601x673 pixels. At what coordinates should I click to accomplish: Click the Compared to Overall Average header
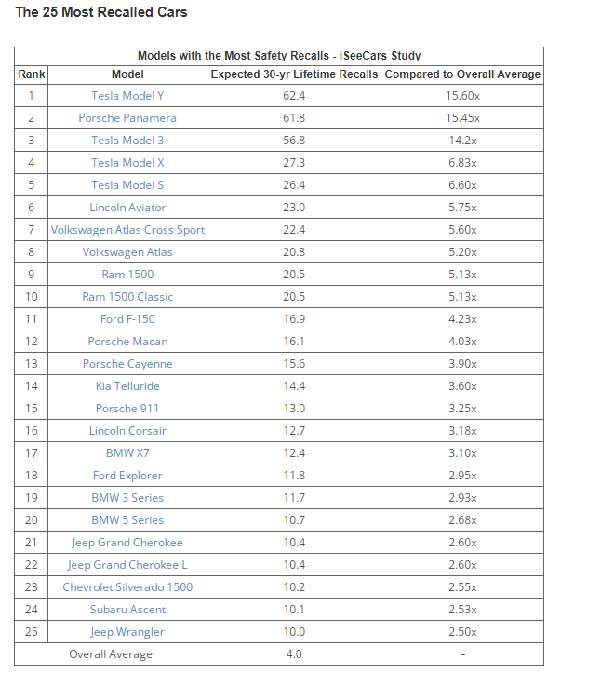point(462,74)
